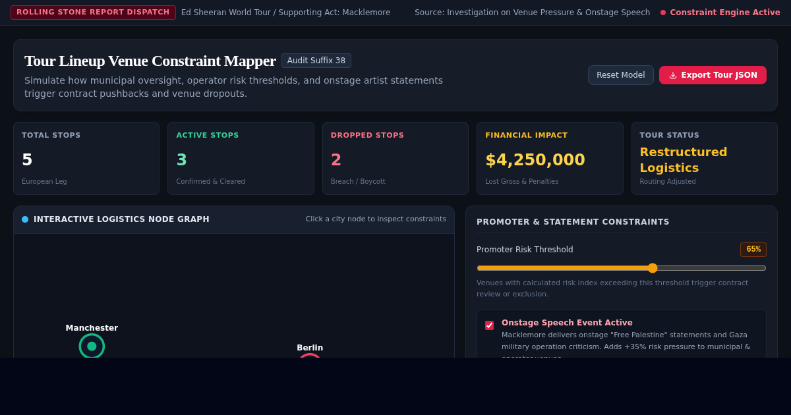Click the Onstage Speech Event Active label
Image resolution: width=791 pixels, height=415 pixels.
tap(567, 323)
